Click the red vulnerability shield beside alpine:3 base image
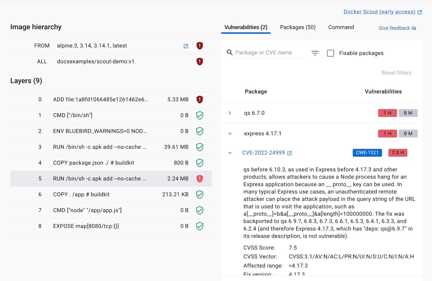Image resolution: width=432 pixels, height=281 pixels. (200, 45)
